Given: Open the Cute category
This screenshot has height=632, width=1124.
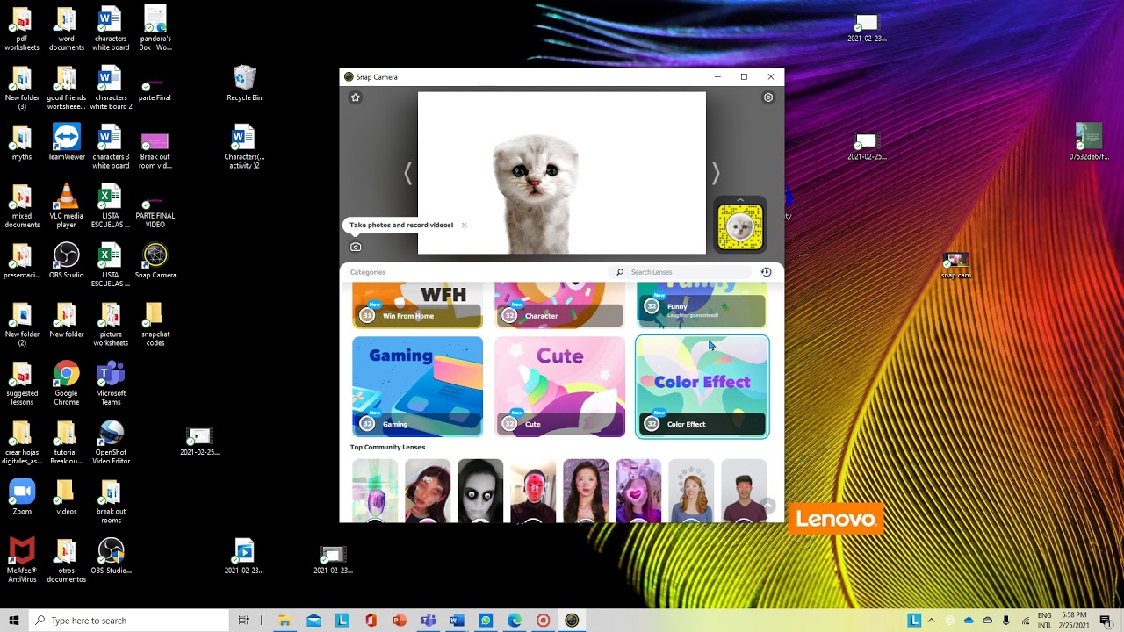Looking at the screenshot, I should pos(559,386).
